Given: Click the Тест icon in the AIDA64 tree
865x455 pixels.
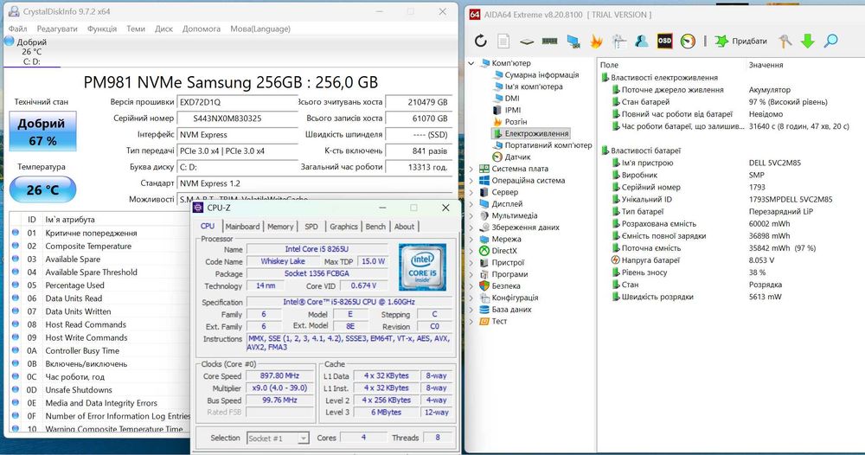Looking at the screenshot, I should 484,321.
